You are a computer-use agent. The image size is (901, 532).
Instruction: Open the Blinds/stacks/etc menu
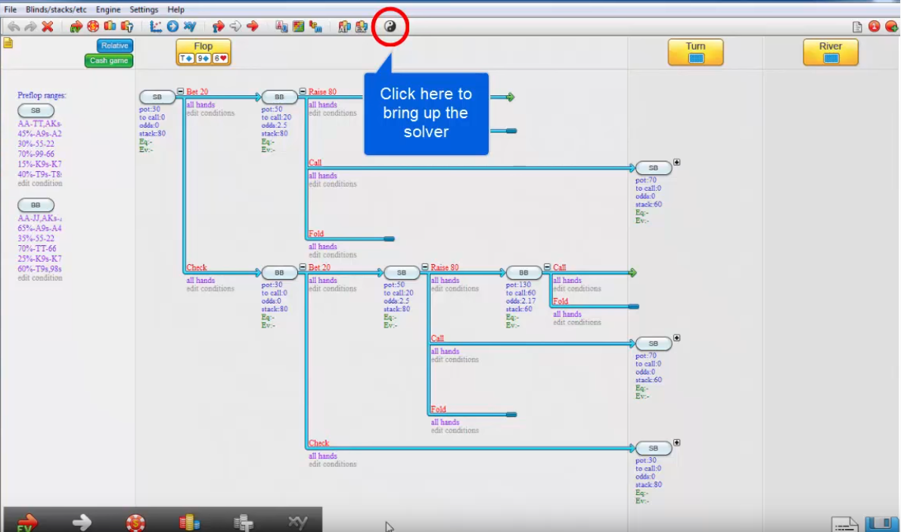(56, 10)
